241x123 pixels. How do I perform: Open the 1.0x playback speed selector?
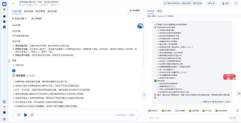coord(132,115)
